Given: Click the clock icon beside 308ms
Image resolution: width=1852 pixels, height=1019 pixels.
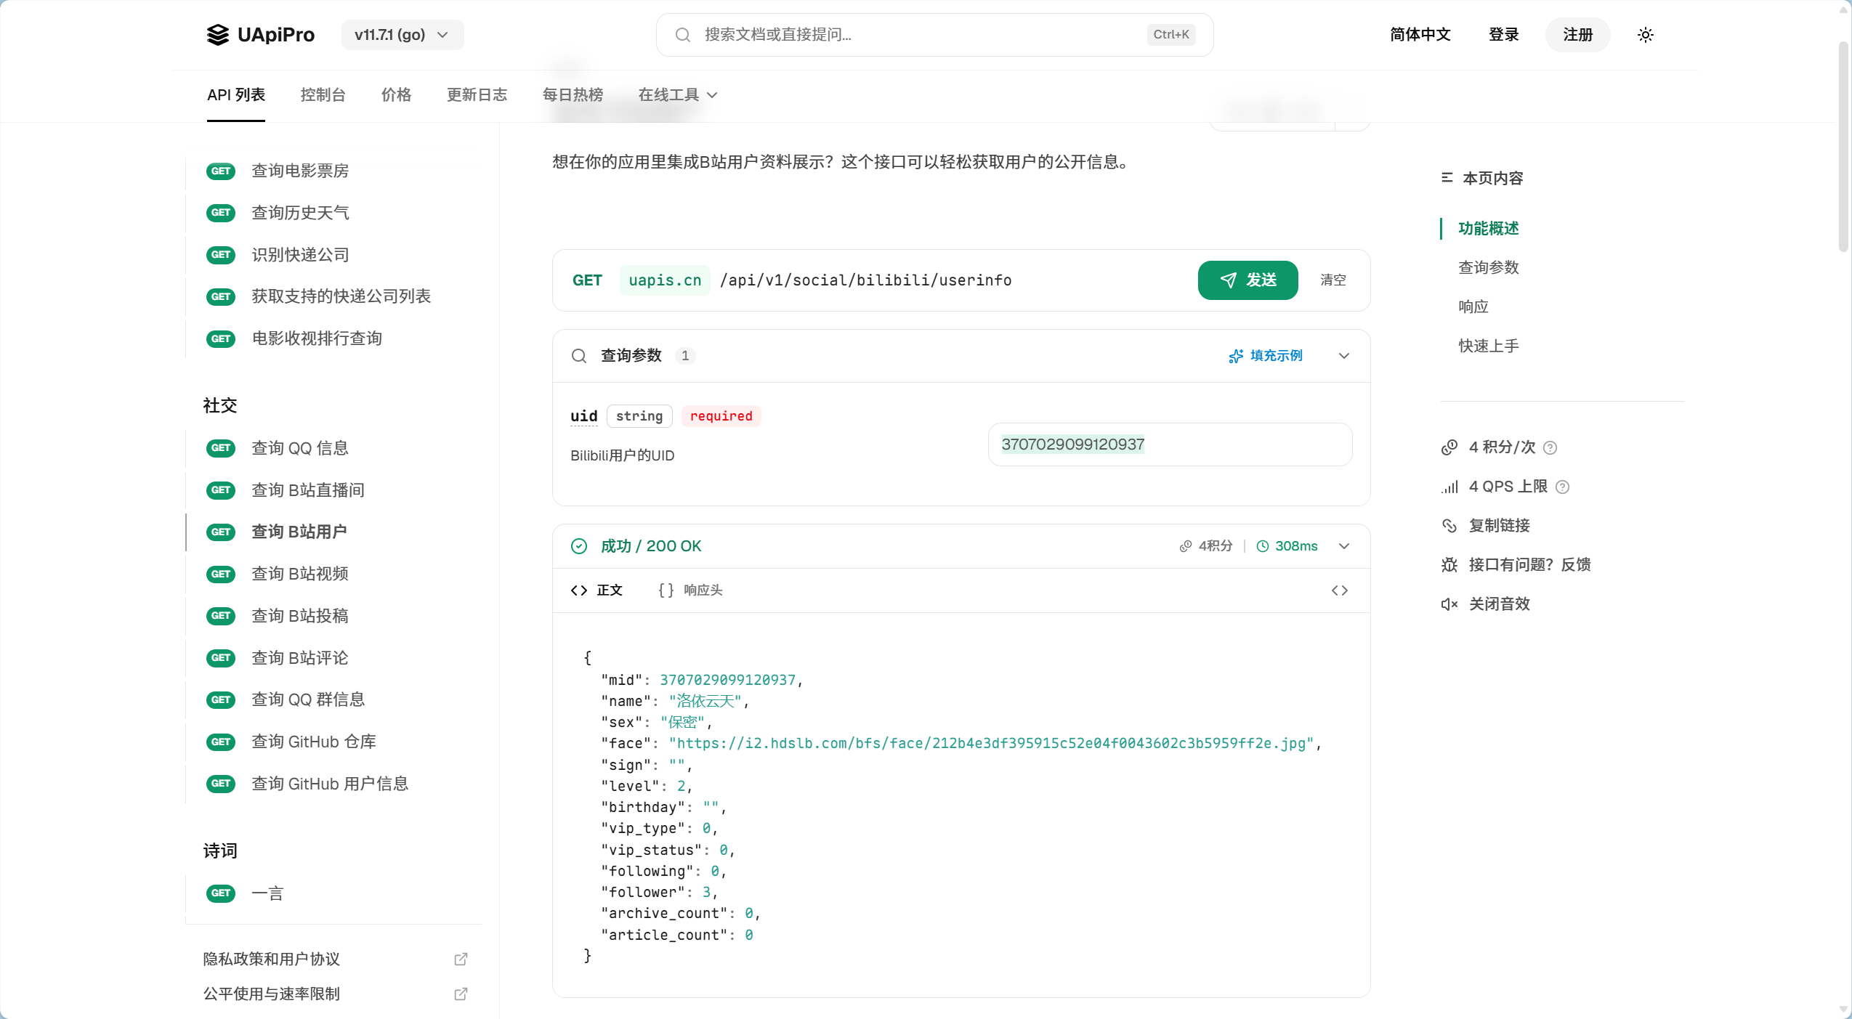Looking at the screenshot, I should pyautogui.click(x=1263, y=546).
